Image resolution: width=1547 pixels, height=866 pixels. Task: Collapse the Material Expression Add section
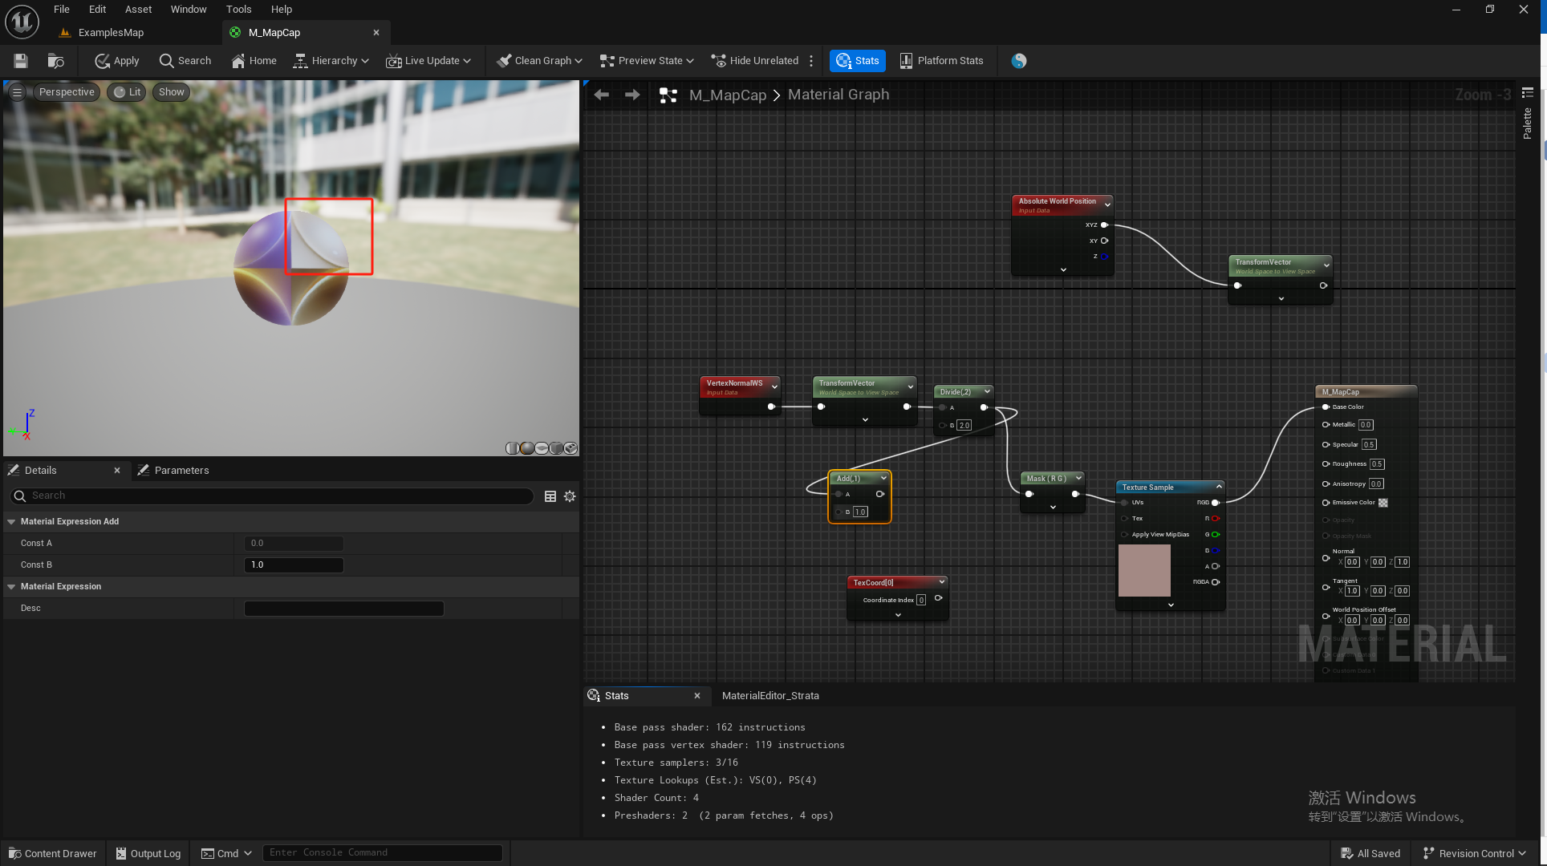(12, 521)
